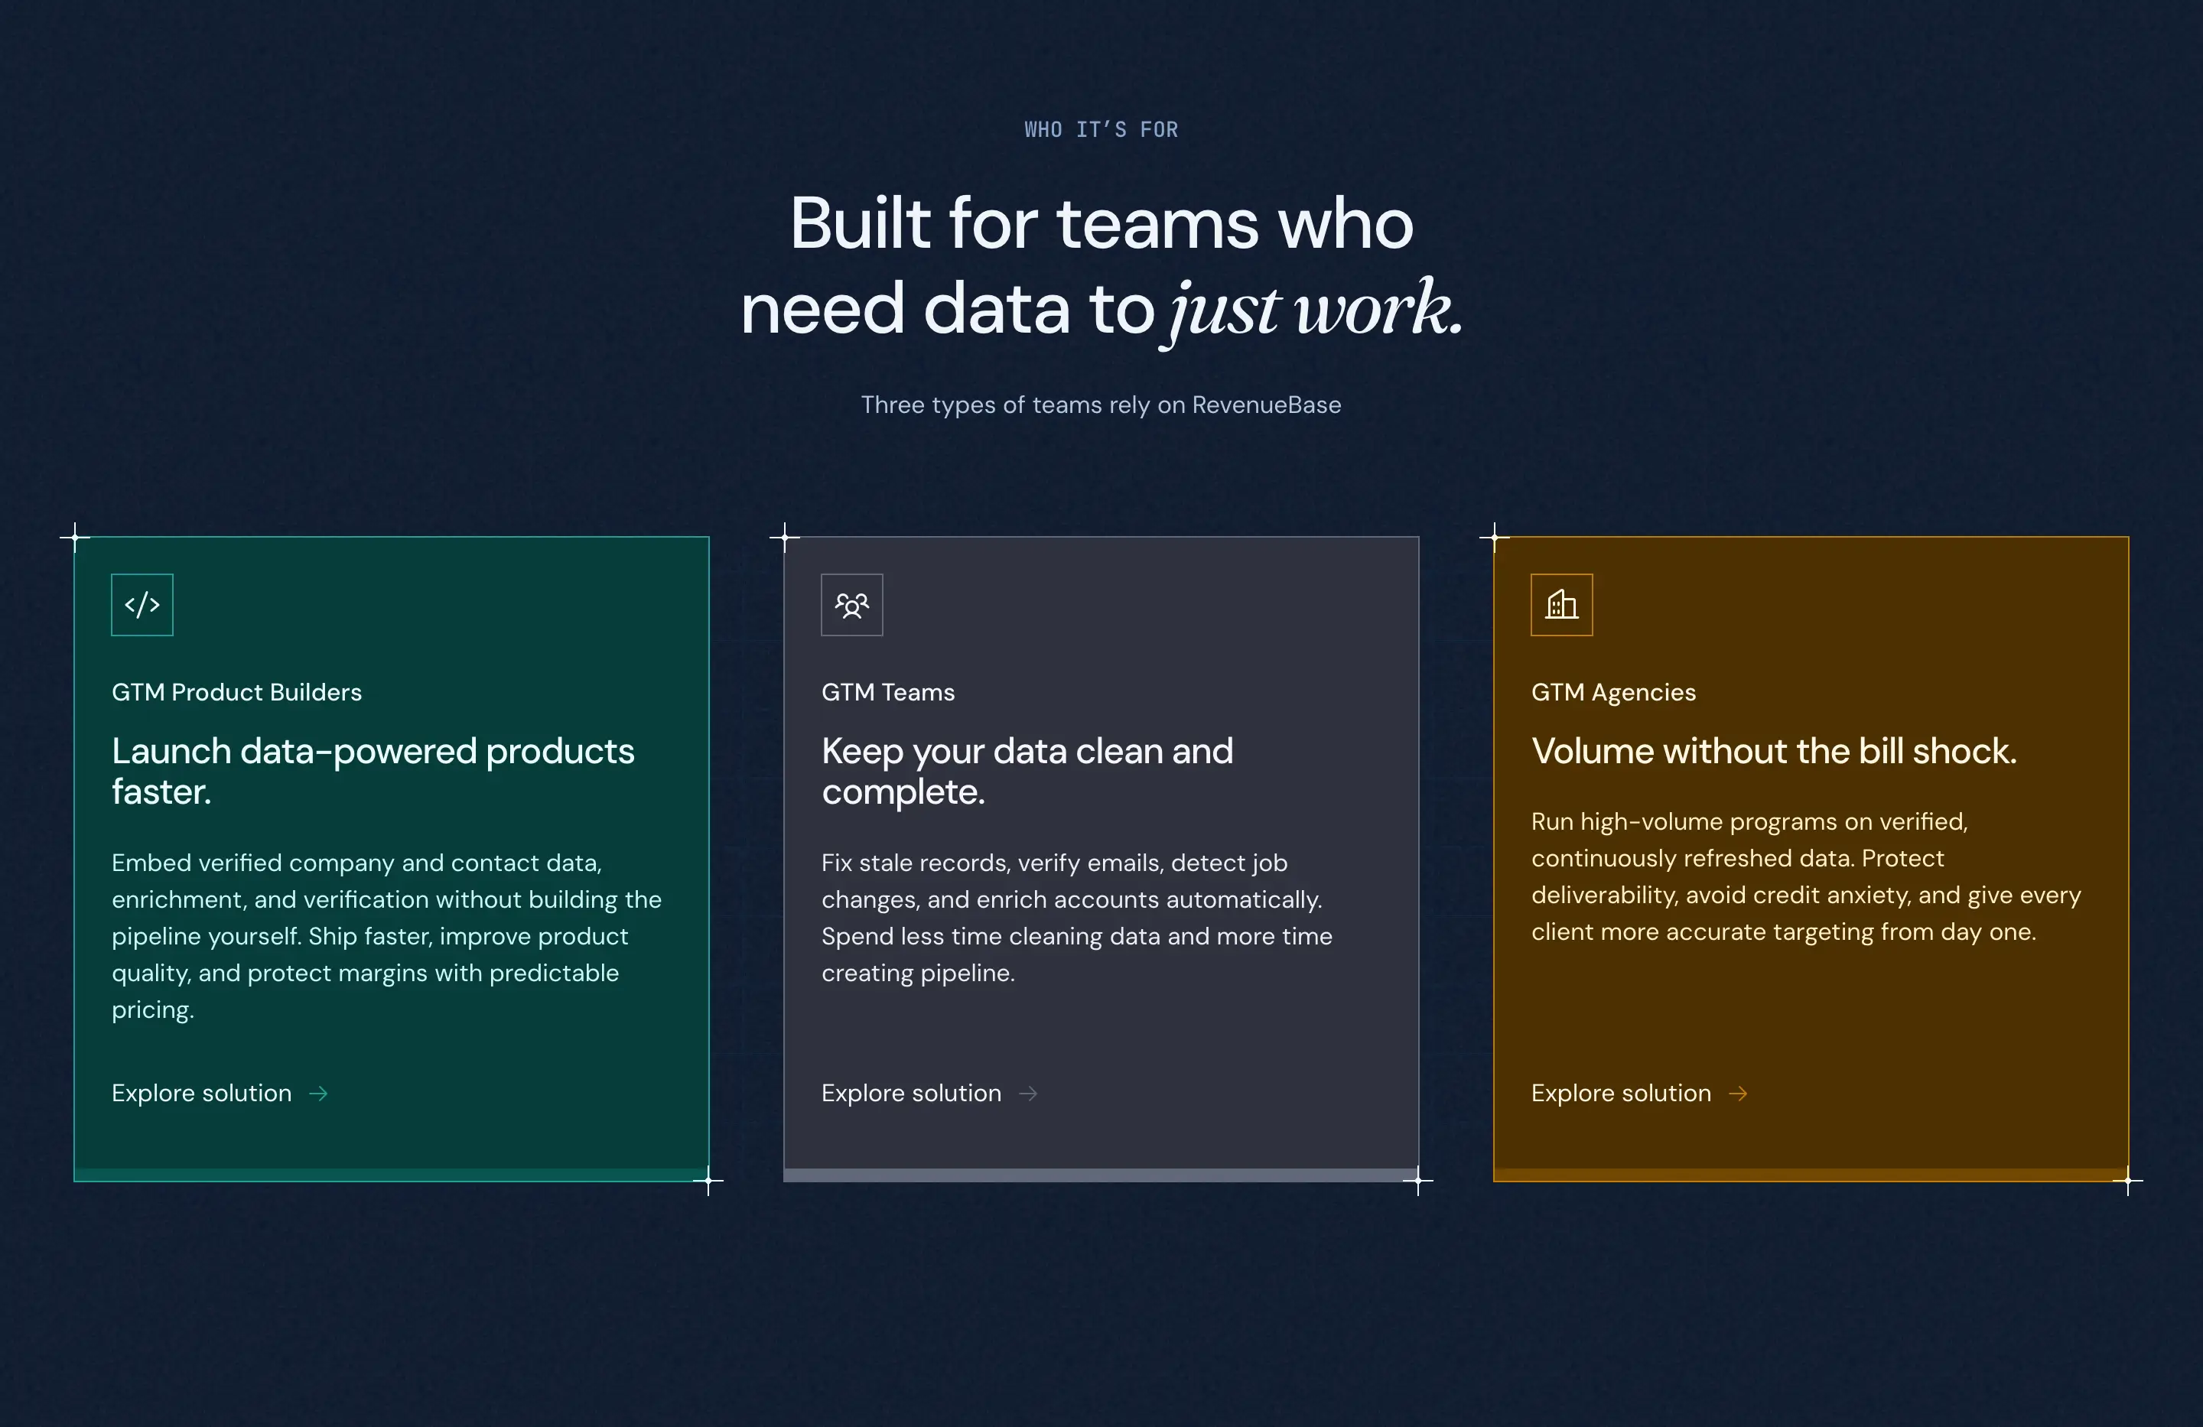Click the WHO IT'S FOR label

click(x=1101, y=128)
